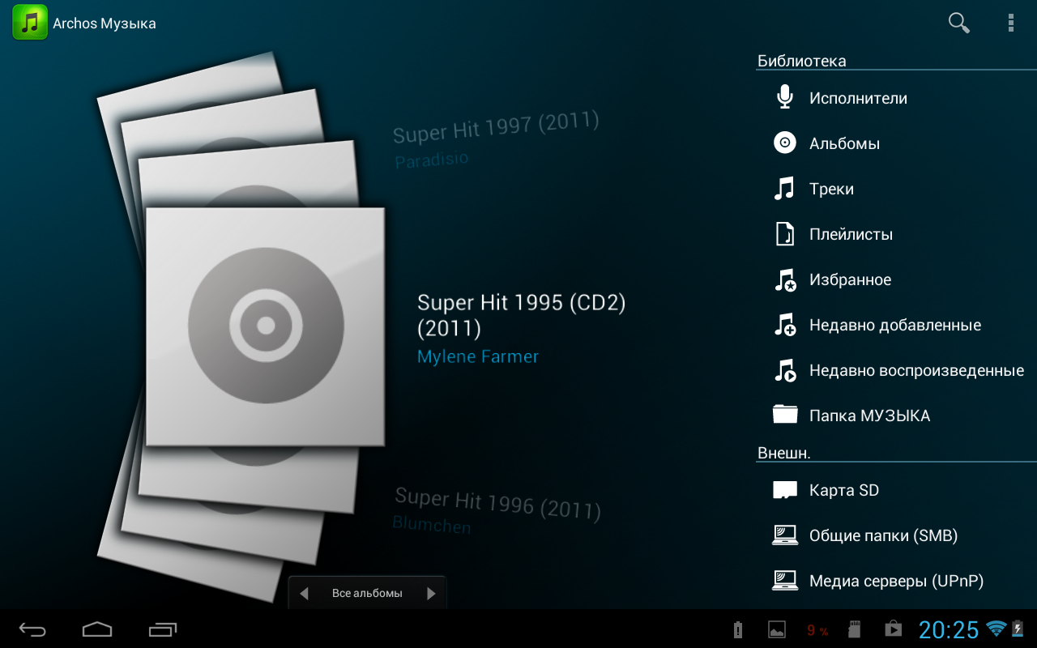Tap the picture notification icon in status bar

(x=776, y=629)
